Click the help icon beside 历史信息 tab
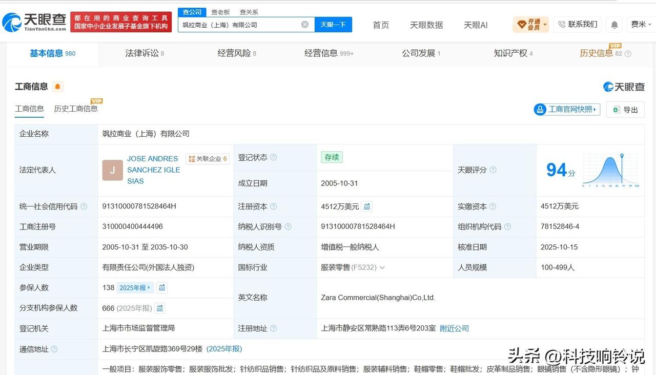This screenshot has height=375, width=656. [x=628, y=54]
